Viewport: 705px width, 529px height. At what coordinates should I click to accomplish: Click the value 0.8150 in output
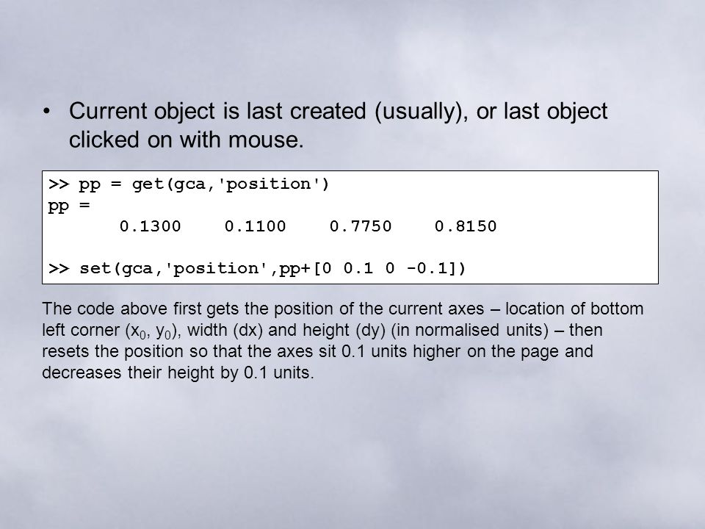pos(466,226)
